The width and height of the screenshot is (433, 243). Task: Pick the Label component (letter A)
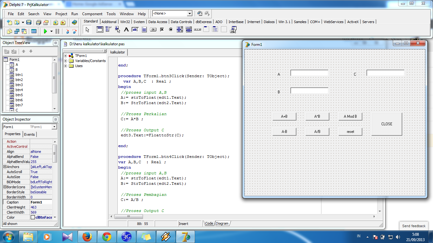(126, 30)
